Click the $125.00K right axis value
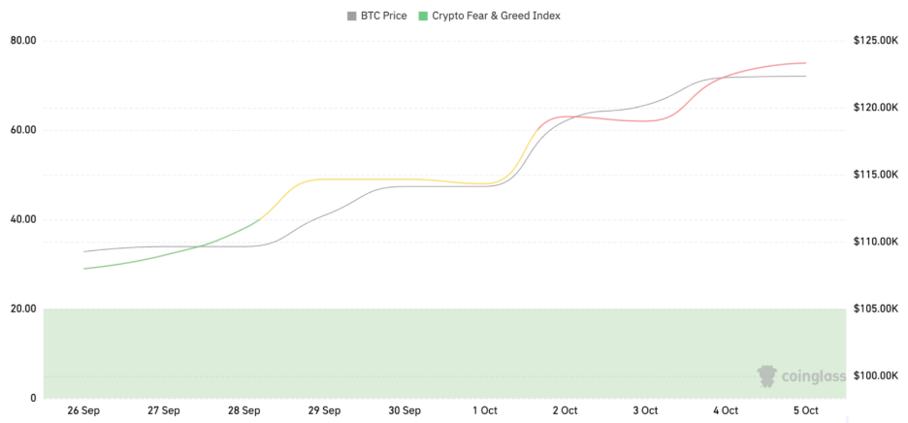This screenshot has width=908, height=423. (x=877, y=41)
